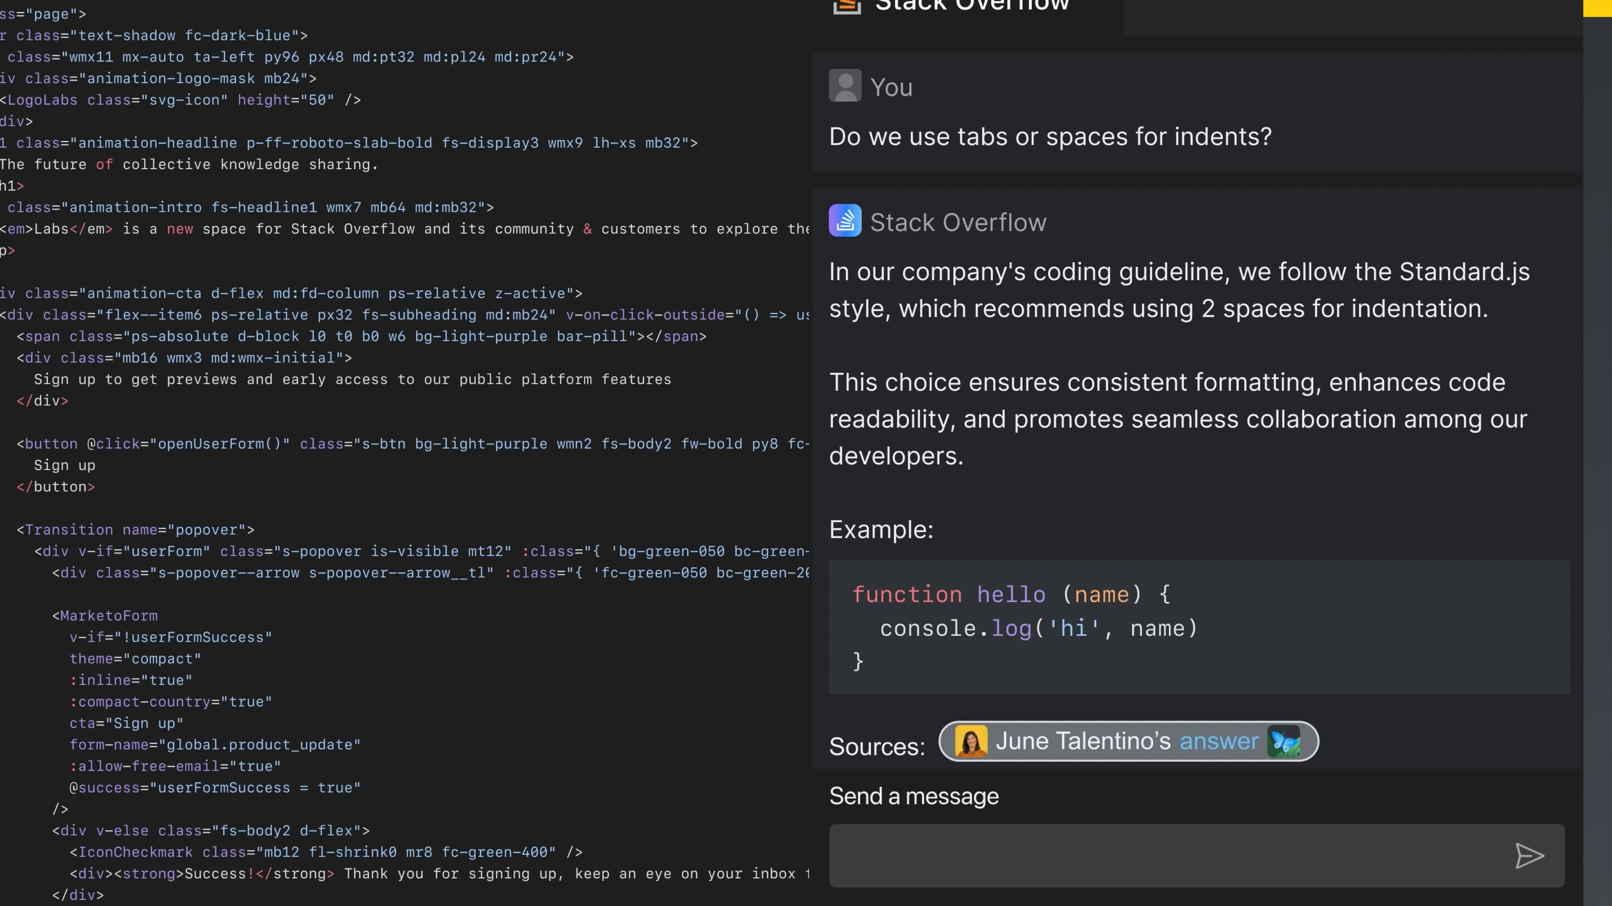Click the 'Sources:' label
This screenshot has height=906, width=1612.
[x=877, y=747]
